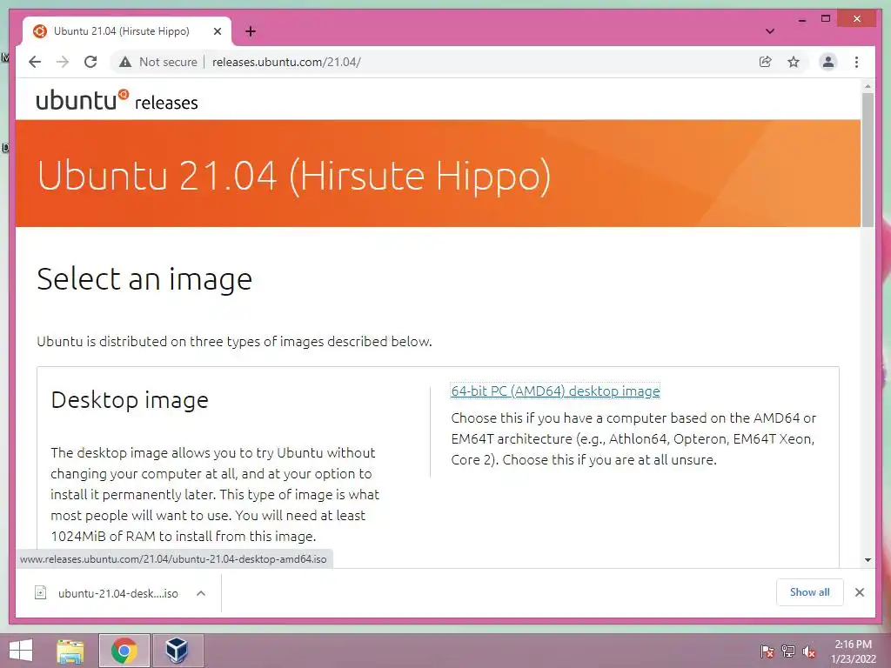891x668 pixels.
Task: Open VirtualBox from the taskbar
Action: click(178, 651)
